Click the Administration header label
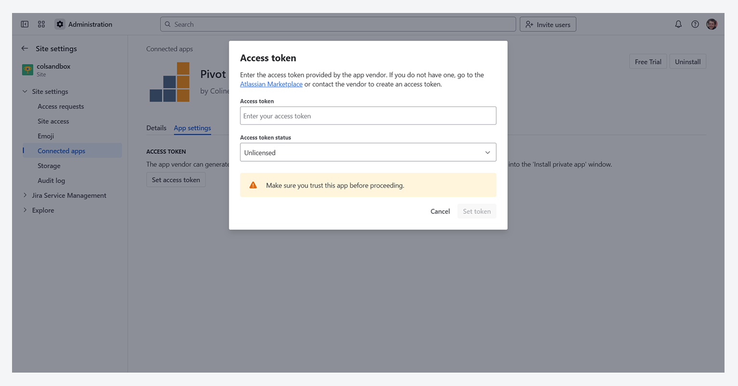 coord(90,25)
